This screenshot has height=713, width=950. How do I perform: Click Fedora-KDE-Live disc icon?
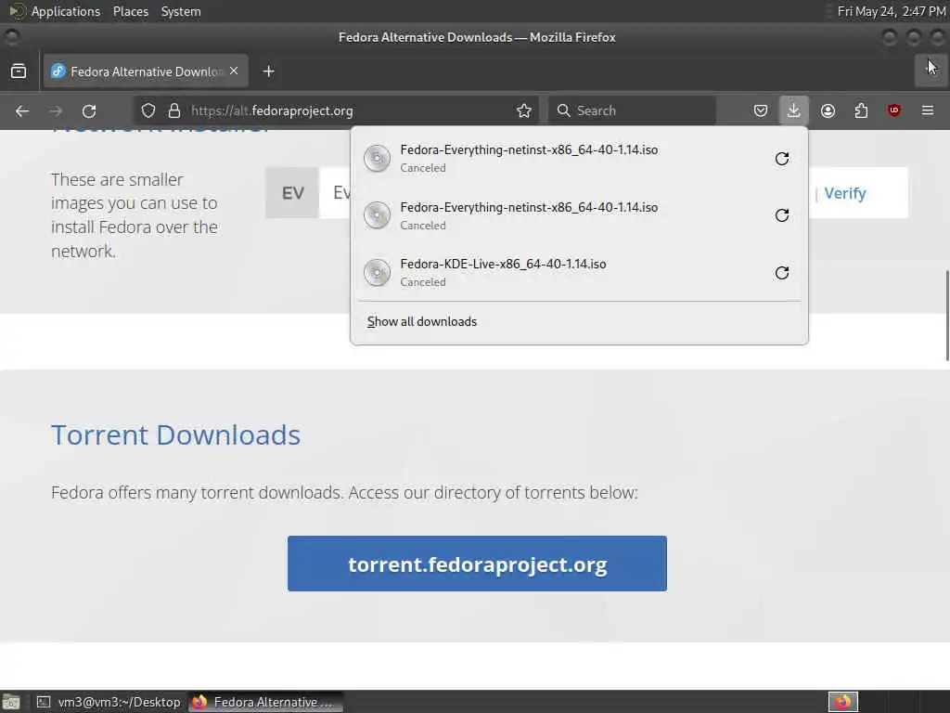377,272
